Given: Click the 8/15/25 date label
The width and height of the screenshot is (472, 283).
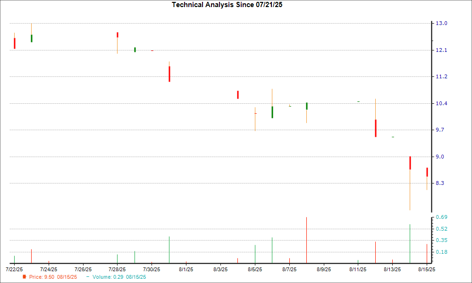Looking at the screenshot, I should [x=427, y=269].
